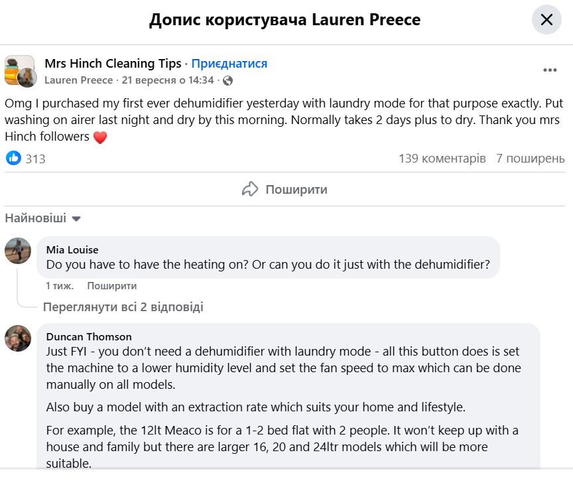
Task: Click the 1 тиж. comment timestamp
Action: click(60, 286)
